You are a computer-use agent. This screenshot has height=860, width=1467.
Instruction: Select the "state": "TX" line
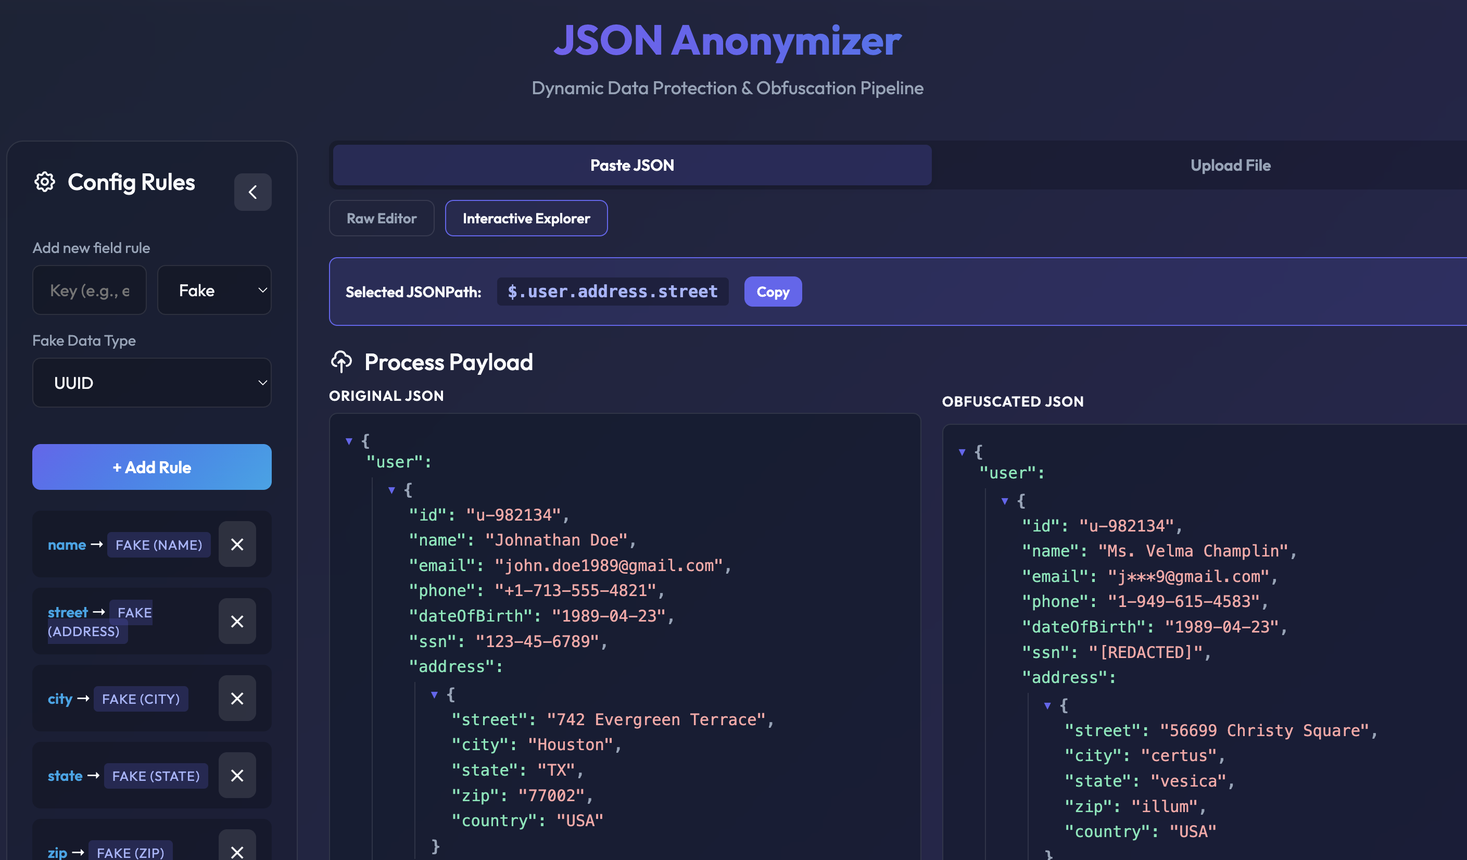pyautogui.click(x=517, y=770)
